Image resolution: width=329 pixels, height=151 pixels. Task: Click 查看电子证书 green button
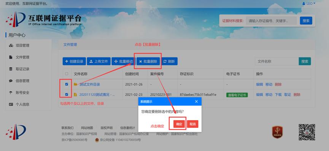pos(237,95)
